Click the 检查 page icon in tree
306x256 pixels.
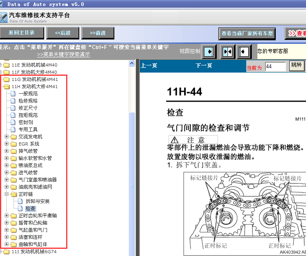(x=20, y=209)
